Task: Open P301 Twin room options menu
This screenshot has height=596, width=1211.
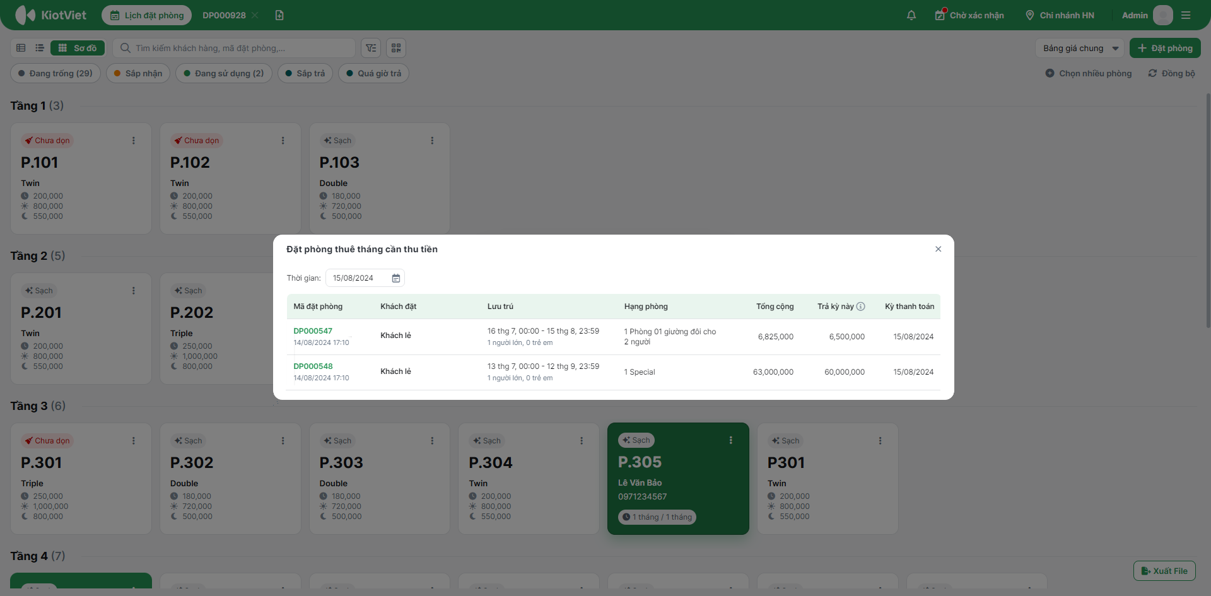Action: point(880,441)
